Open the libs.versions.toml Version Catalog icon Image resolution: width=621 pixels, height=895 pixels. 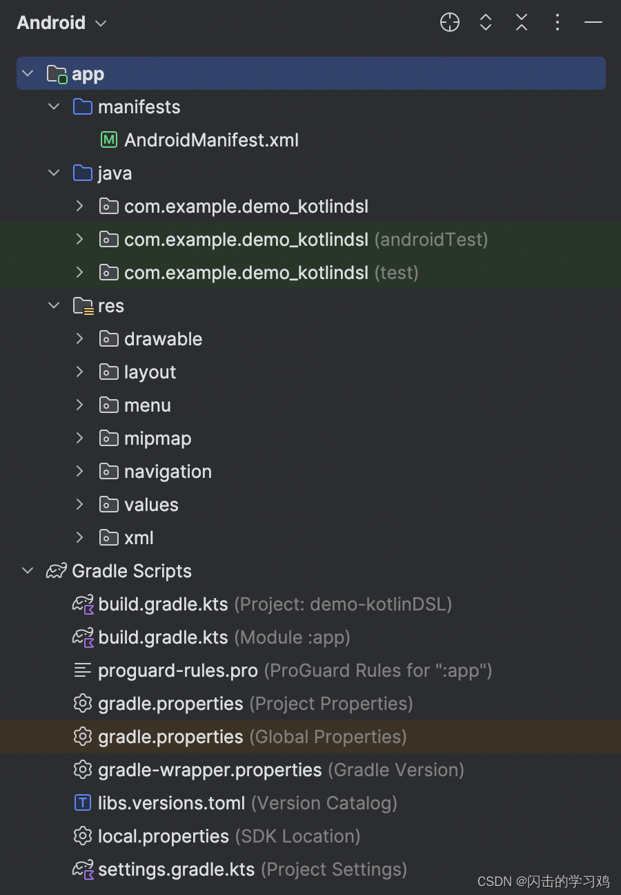coord(83,802)
